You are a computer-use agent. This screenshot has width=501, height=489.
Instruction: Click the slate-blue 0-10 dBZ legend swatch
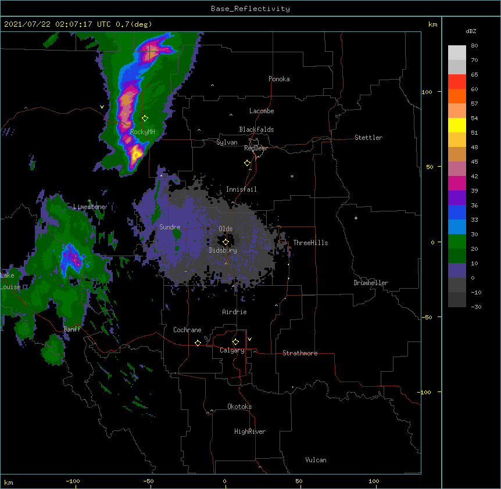pyautogui.click(x=457, y=271)
